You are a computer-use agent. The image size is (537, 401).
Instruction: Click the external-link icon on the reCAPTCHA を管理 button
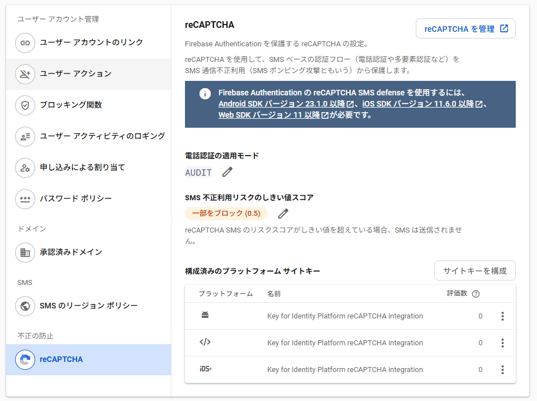tap(504, 28)
